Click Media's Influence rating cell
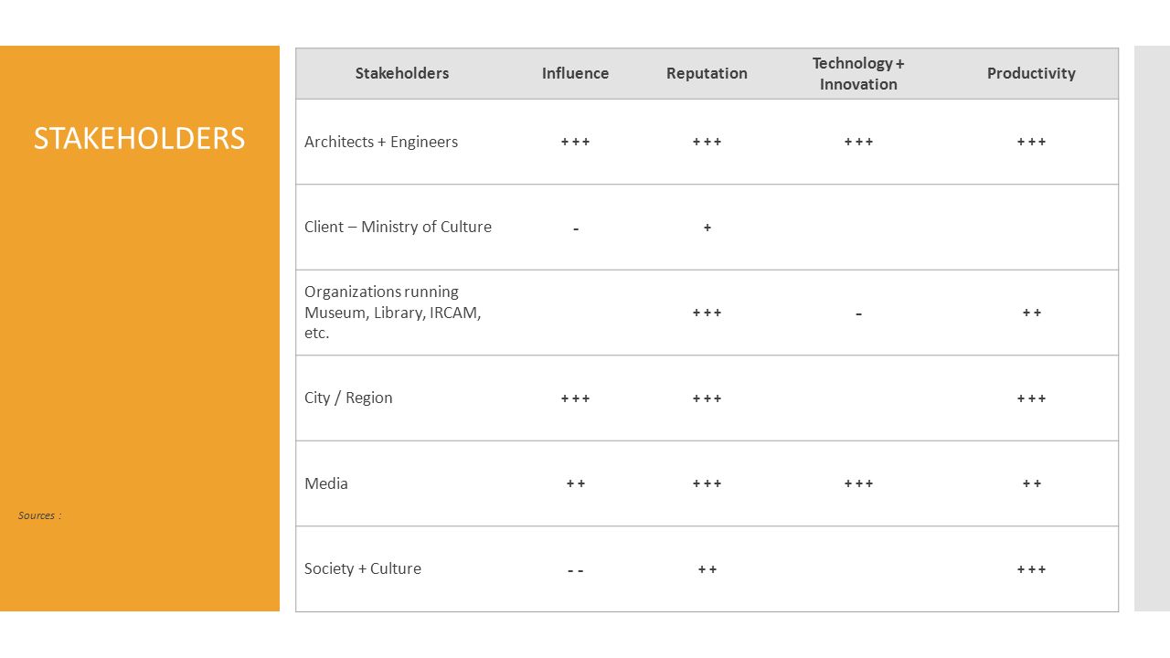The width and height of the screenshot is (1170, 658). coord(575,483)
